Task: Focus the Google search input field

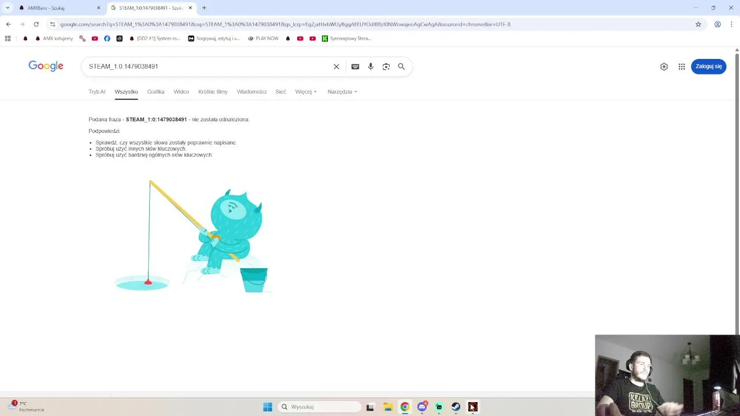Action: [x=208, y=66]
